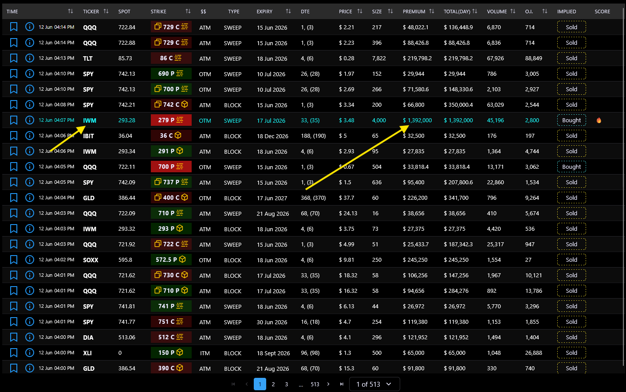Bookmark the IBIT 36 C row
The height and width of the screenshot is (392, 626).
[x=14, y=136]
